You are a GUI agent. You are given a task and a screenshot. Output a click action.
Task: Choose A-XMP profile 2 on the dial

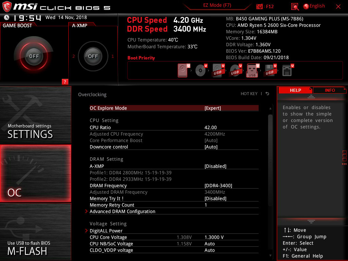[x=74, y=56]
